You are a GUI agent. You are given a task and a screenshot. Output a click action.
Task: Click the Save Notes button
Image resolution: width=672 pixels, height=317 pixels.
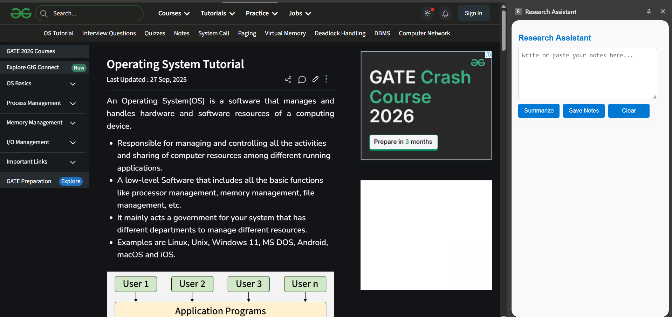coord(584,111)
